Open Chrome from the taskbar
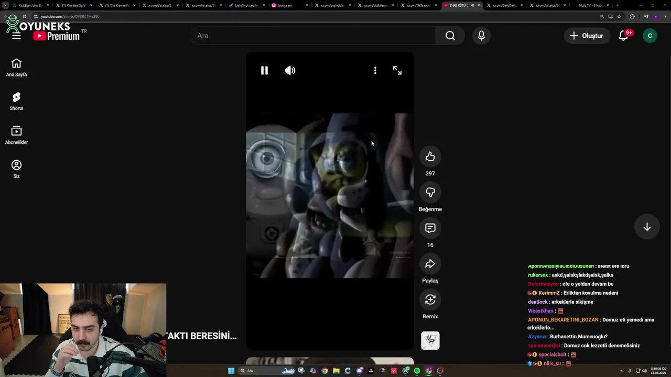The image size is (671, 377). [324, 371]
